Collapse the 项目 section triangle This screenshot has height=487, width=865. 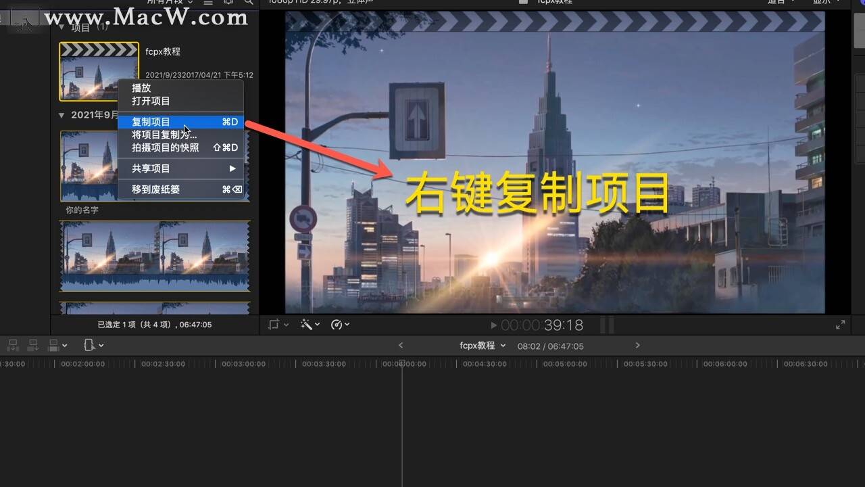(x=61, y=28)
